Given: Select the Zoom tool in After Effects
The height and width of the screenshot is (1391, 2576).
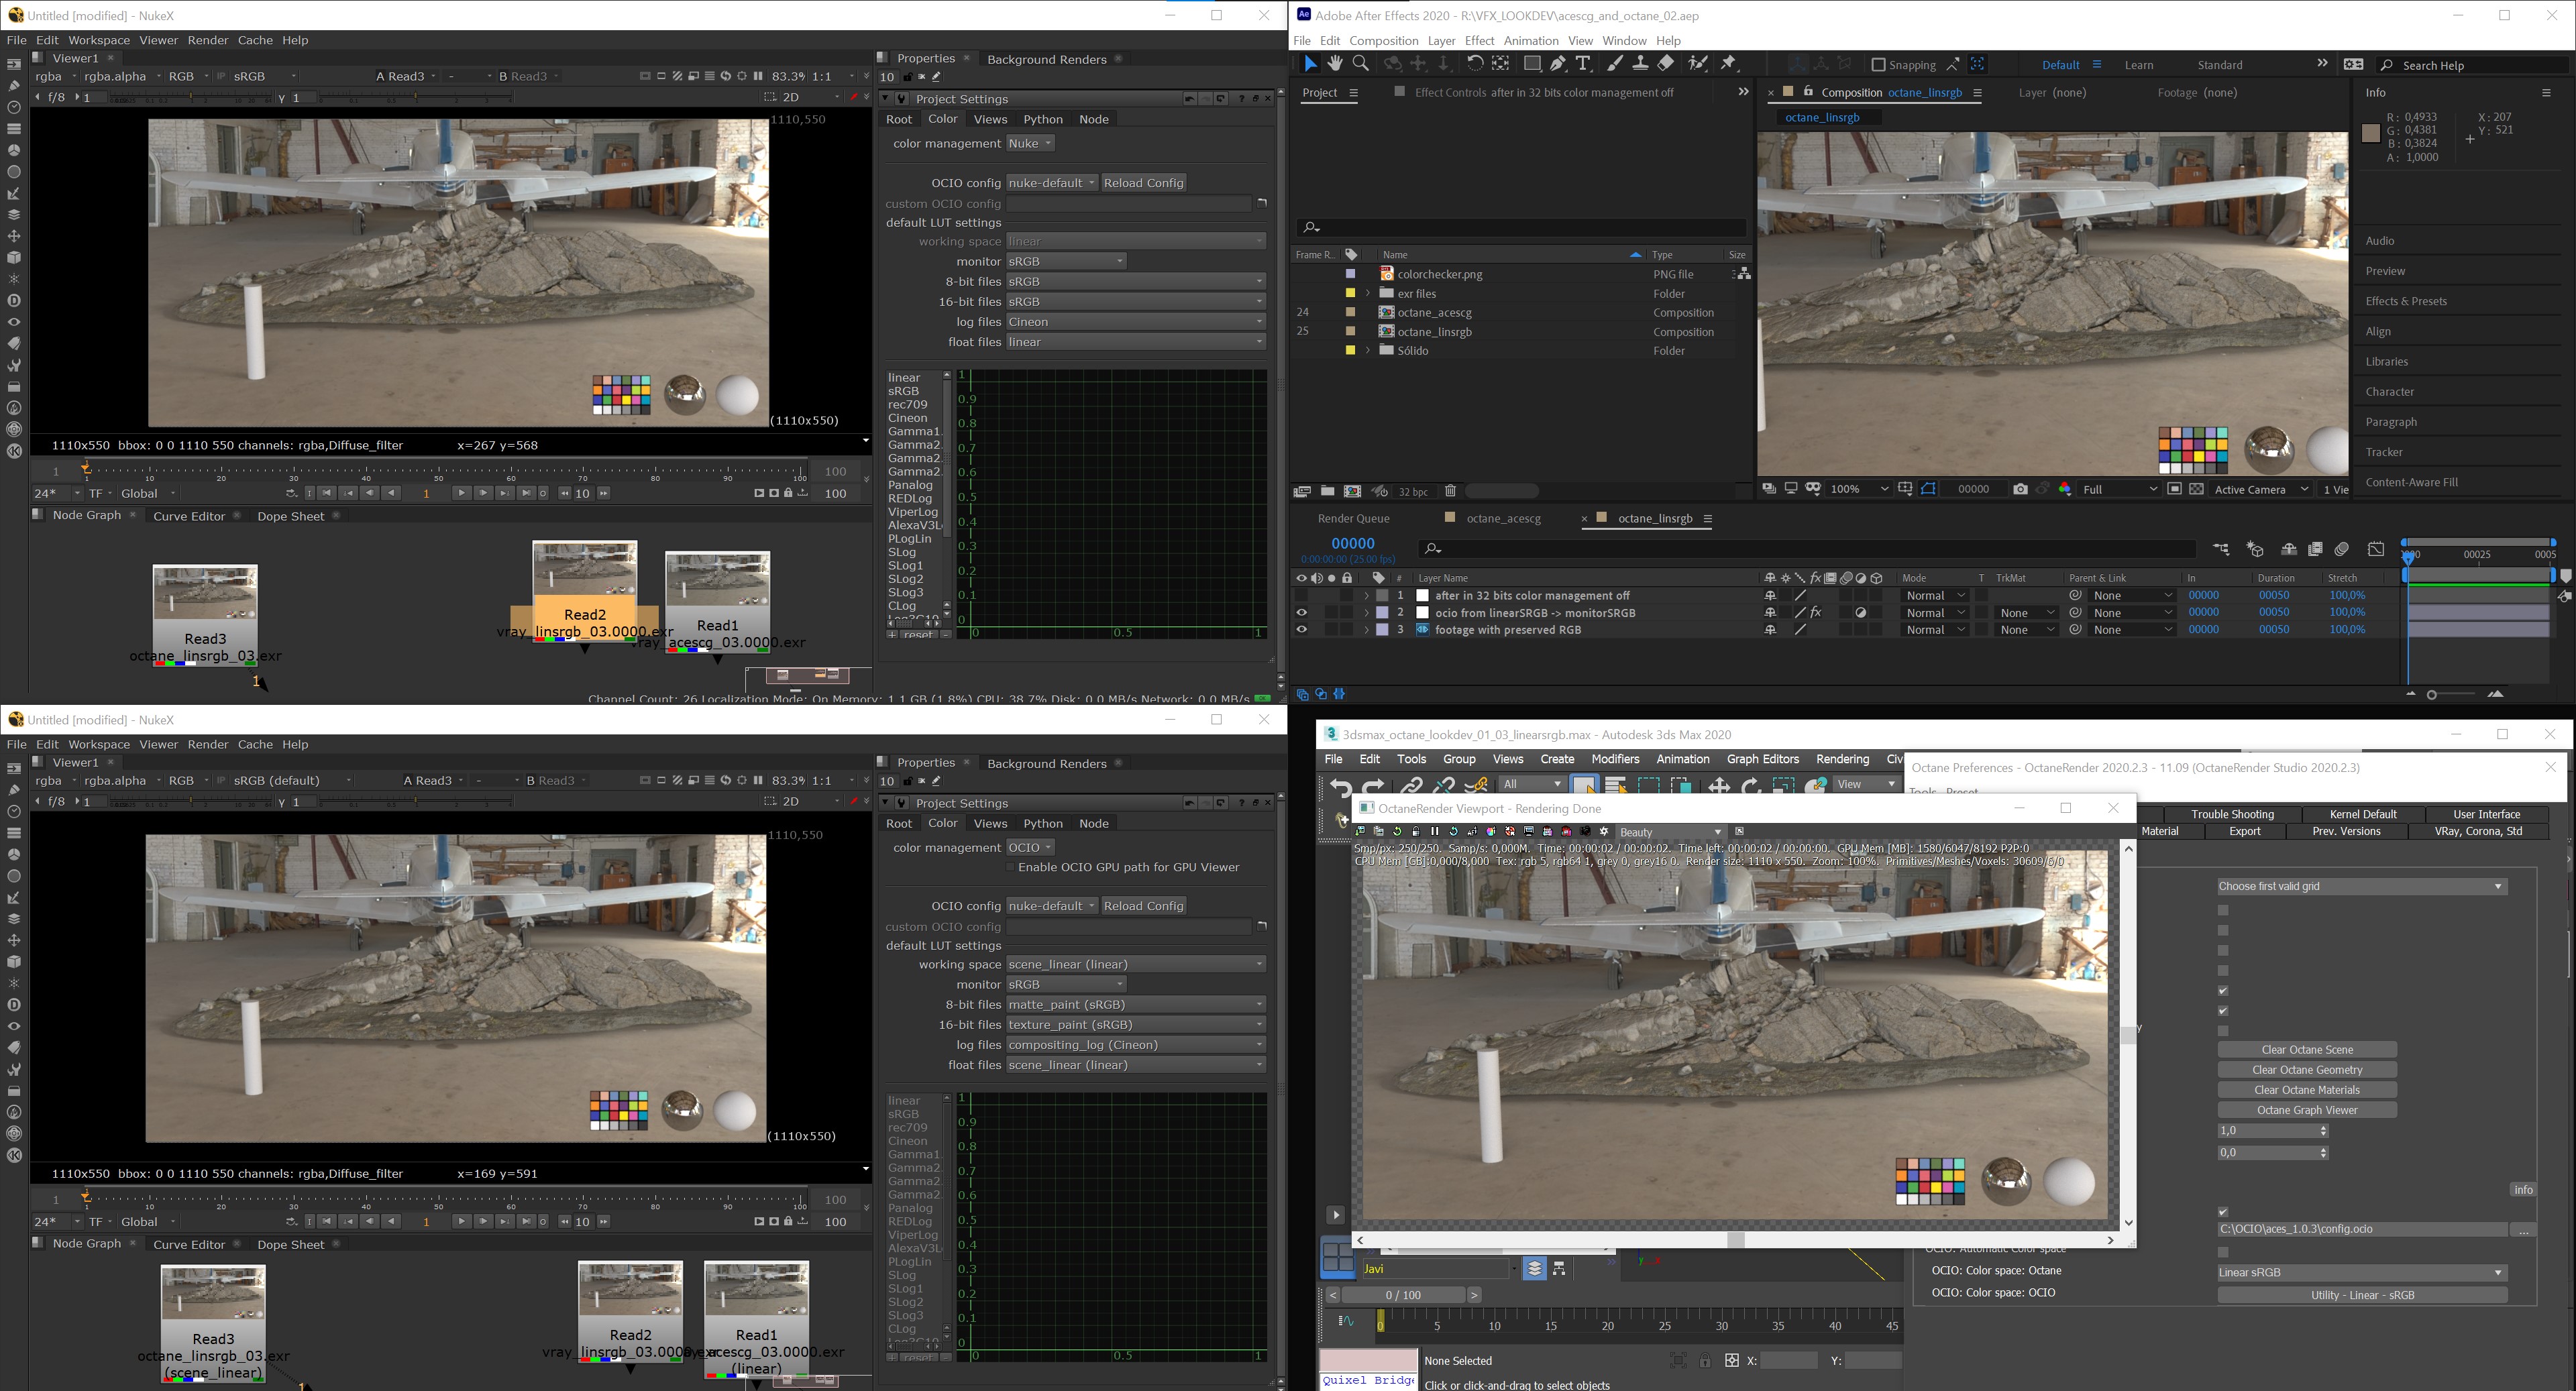Looking at the screenshot, I should click(x=1361, y=64).
